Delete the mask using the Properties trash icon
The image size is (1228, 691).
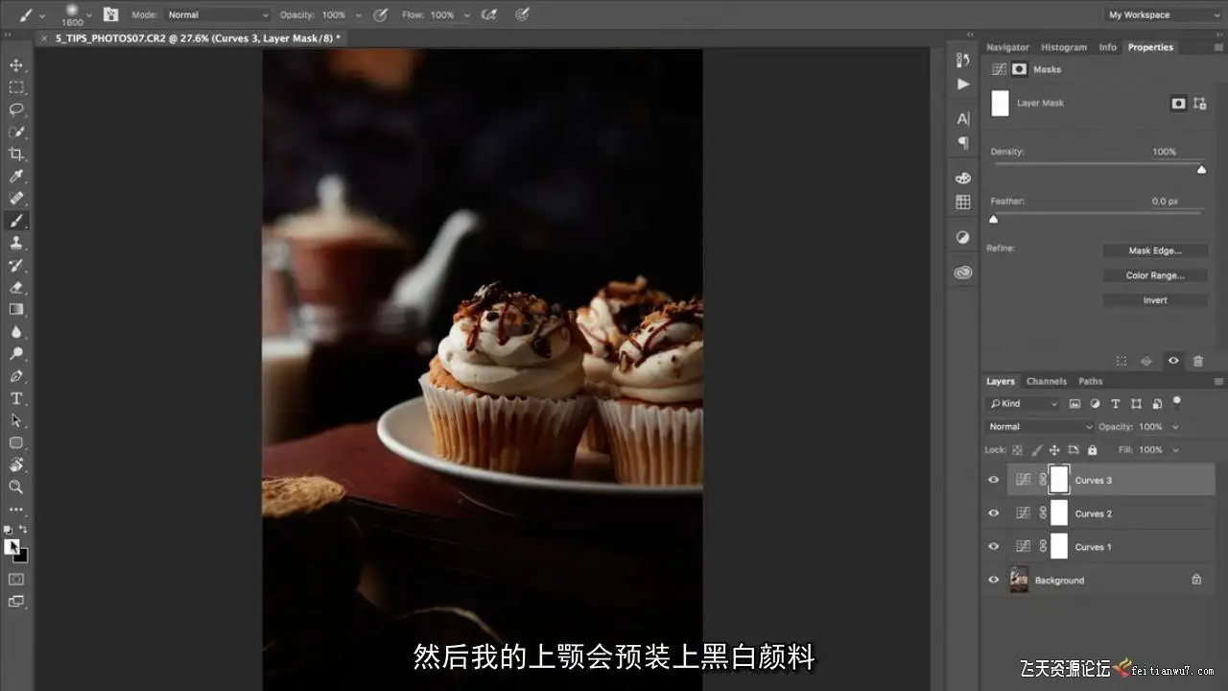1198,361
